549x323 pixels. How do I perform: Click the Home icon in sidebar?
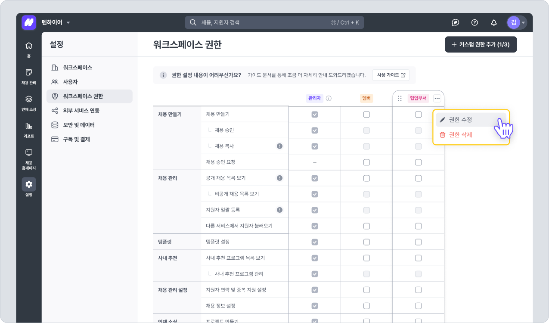[29, 46]
